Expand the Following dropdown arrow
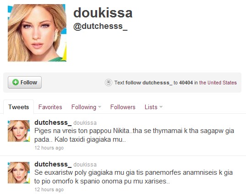246x194 pixels. 99,107
